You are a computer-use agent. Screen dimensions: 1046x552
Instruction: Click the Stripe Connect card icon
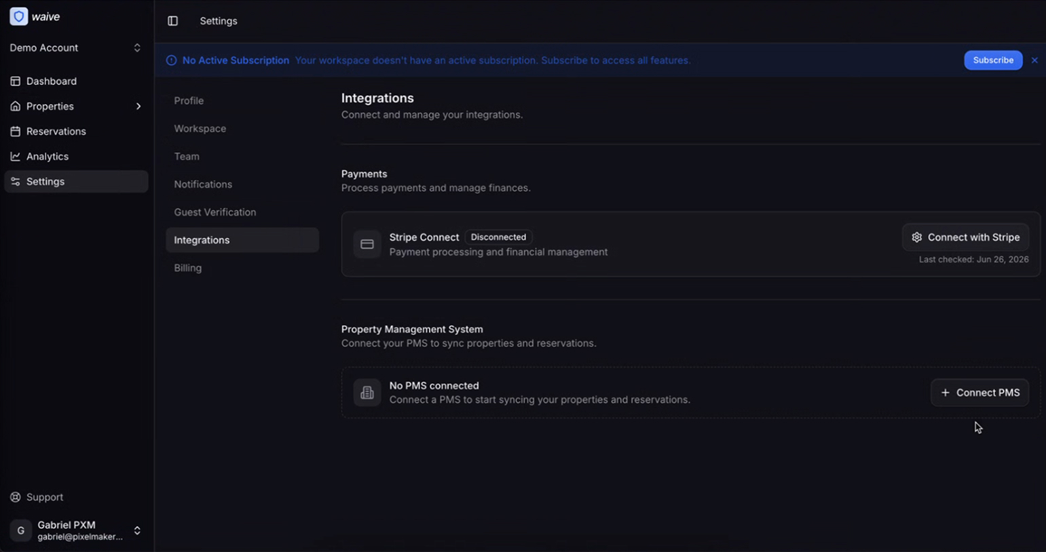pyautogui.click(x=367, y=244)
